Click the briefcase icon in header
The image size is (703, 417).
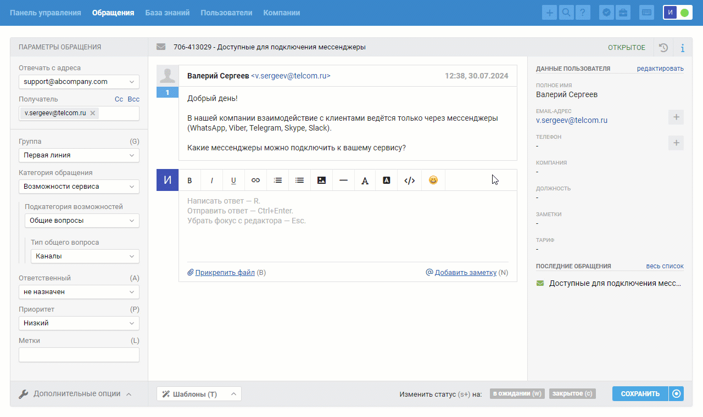pos(623,13)
